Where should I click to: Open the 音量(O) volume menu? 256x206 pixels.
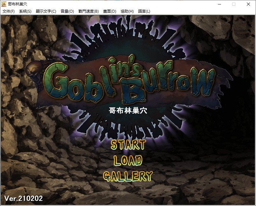point(67,11)
